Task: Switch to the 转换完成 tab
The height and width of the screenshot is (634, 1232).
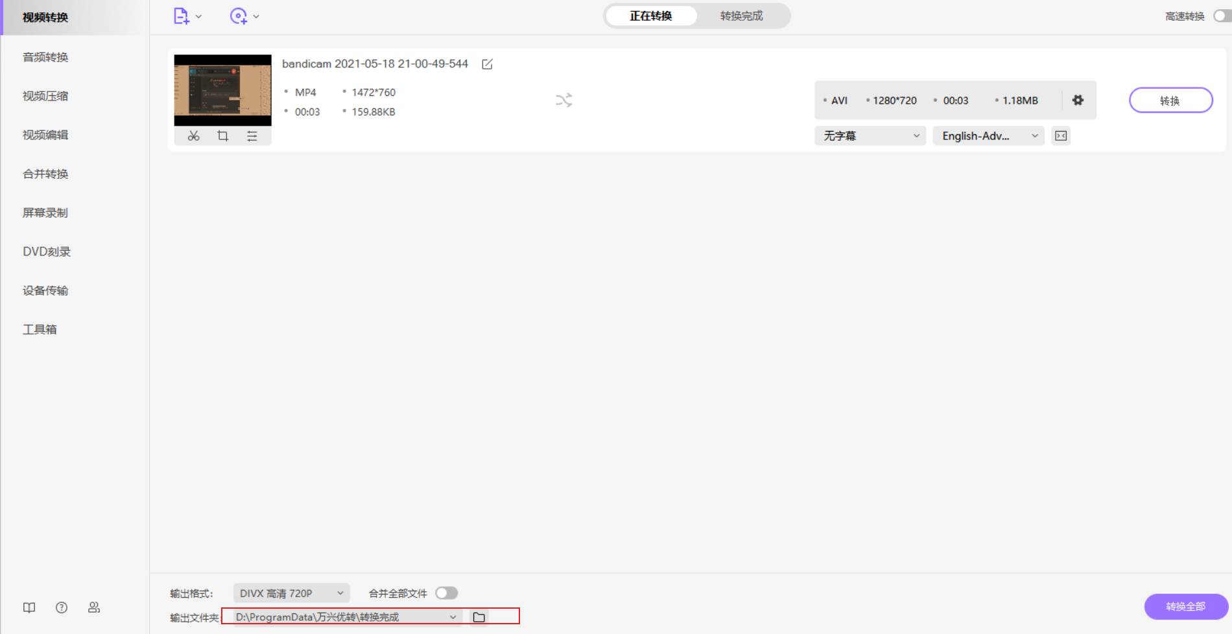Action: (x=742, y=16)
